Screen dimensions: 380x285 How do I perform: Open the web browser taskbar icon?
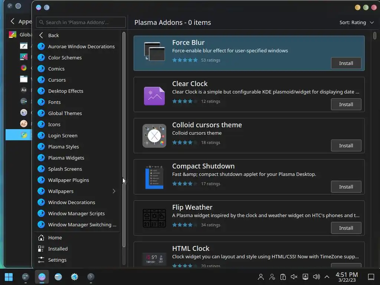[58, 277]
